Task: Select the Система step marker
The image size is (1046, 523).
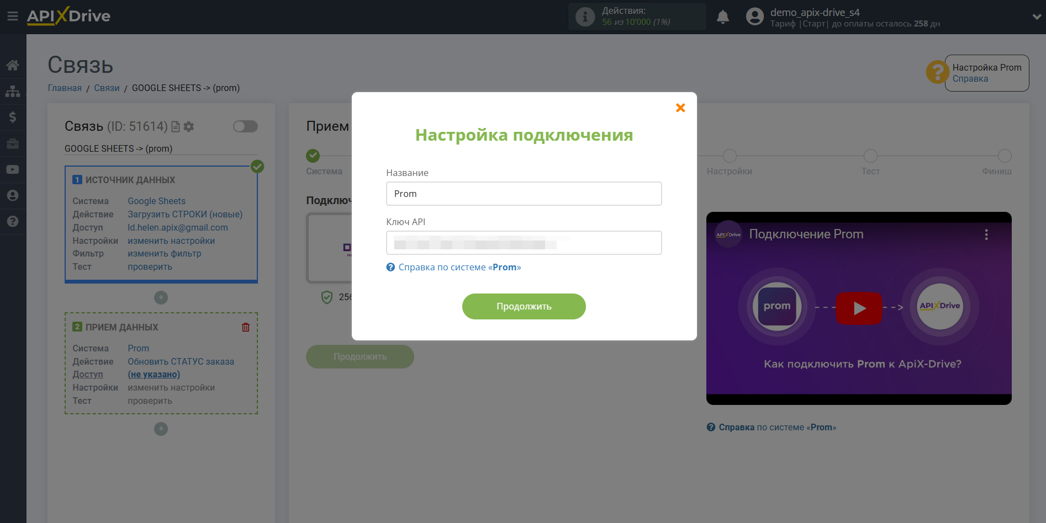Action: pos(313,156)
